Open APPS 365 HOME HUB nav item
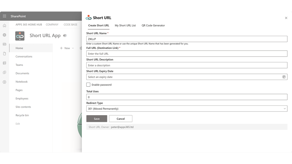The height and width of the screenshot is (164, 292). 29,24
